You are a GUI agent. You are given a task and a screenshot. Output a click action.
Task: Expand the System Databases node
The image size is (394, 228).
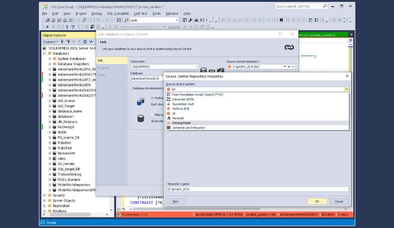click(x=49, y=59)
